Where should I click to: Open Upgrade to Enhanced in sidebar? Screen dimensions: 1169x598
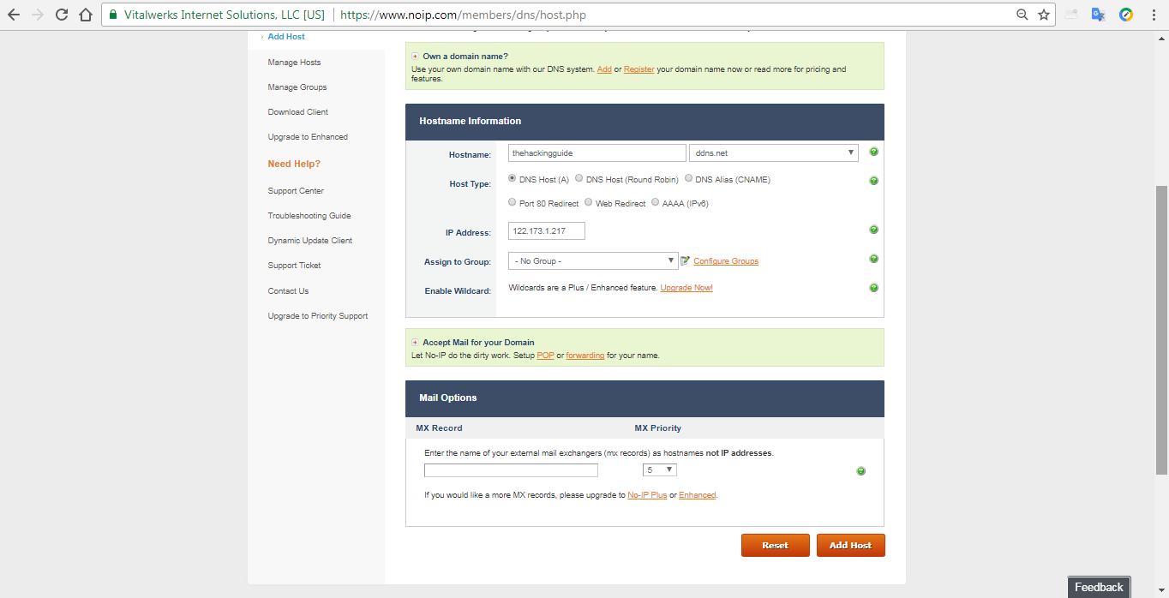tap(308, 137)
